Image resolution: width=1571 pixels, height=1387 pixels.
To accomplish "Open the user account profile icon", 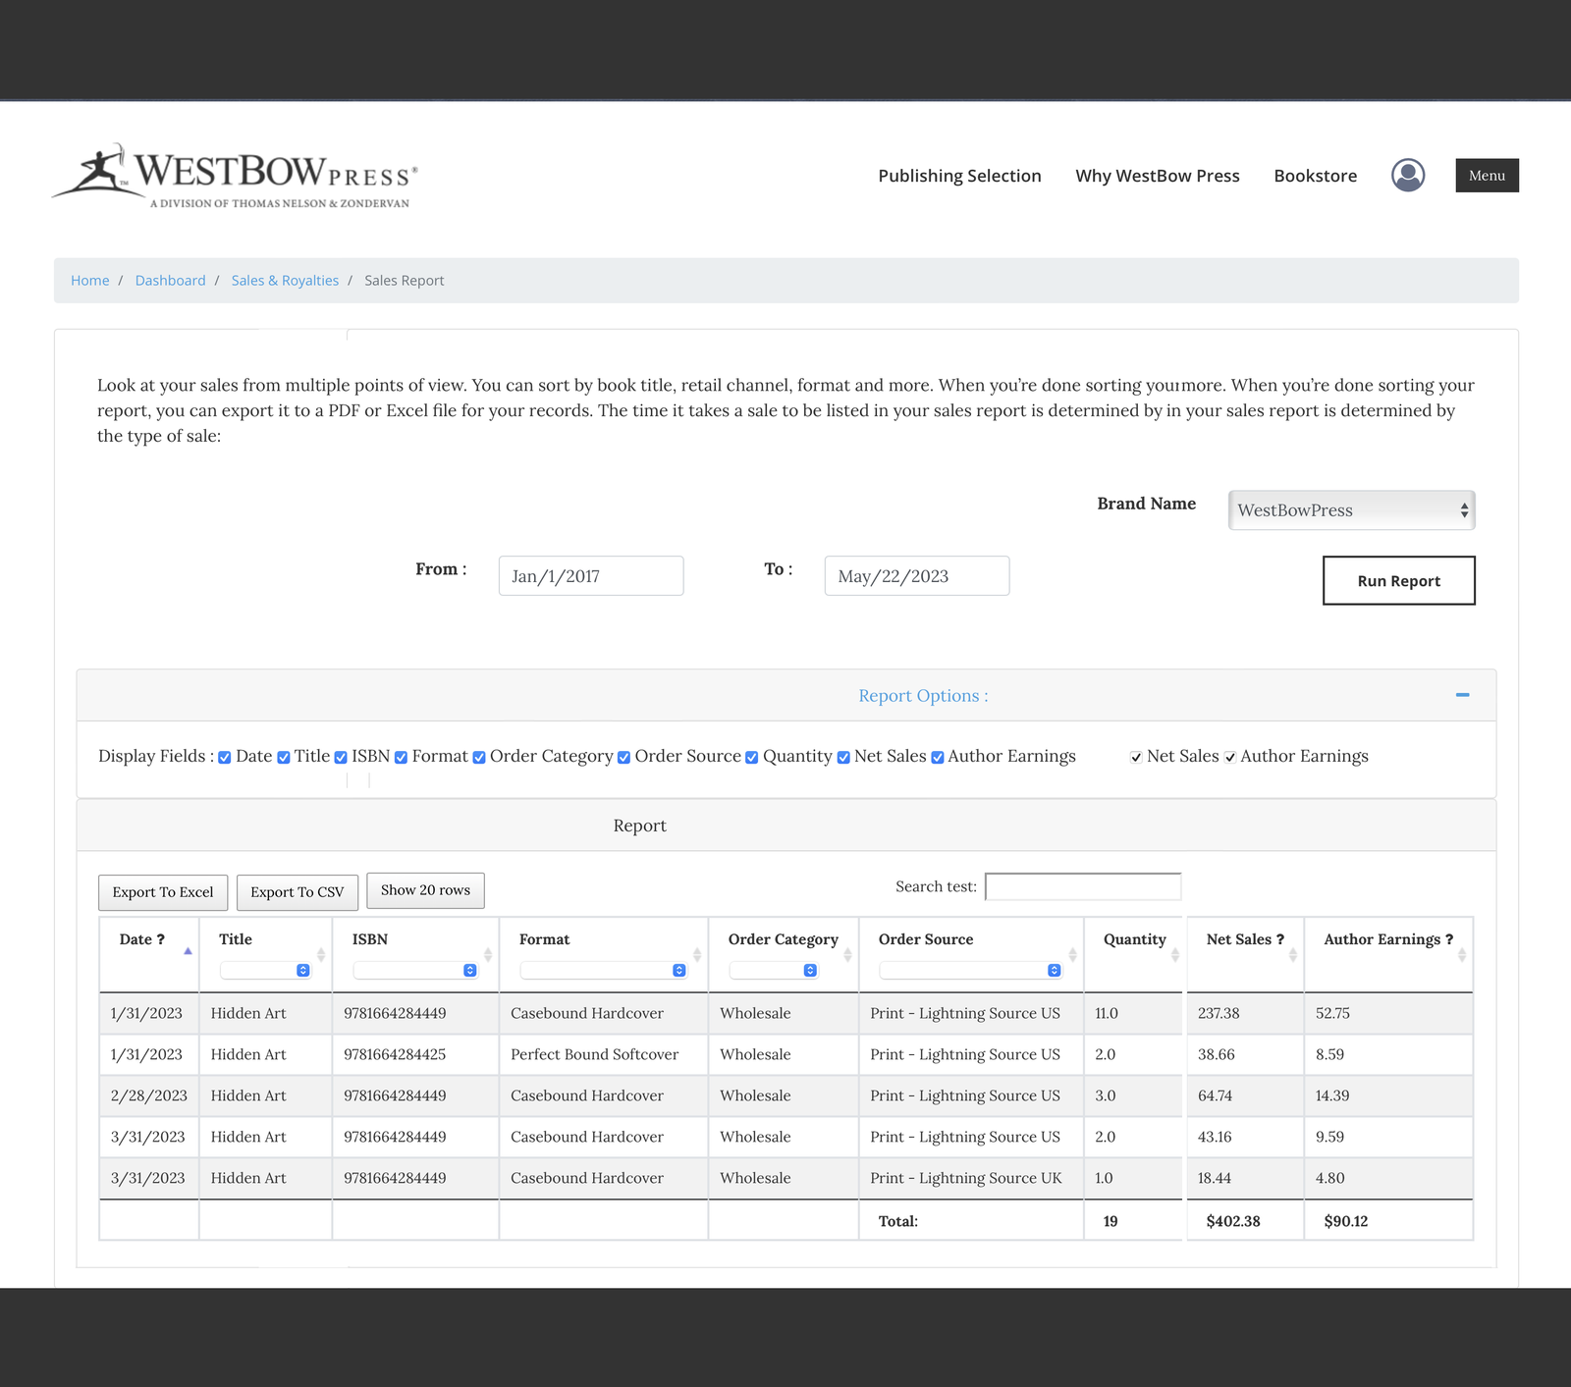I will point(1407,176).
